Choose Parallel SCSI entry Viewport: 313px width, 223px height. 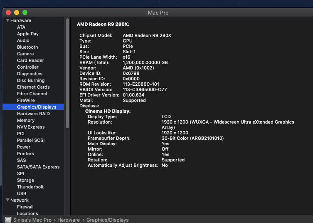(31, 140)
